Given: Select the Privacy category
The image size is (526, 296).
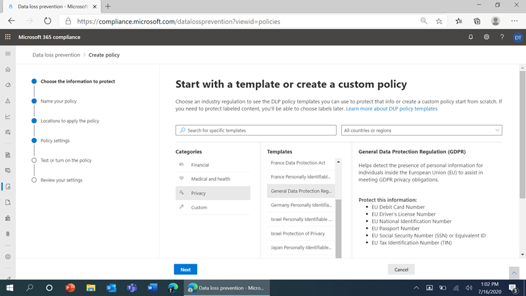Looking at the screenshot, I should point(212,193).
